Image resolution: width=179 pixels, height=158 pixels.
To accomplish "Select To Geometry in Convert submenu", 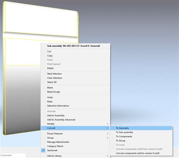I will pyautogui.click(x=141, y=128).
